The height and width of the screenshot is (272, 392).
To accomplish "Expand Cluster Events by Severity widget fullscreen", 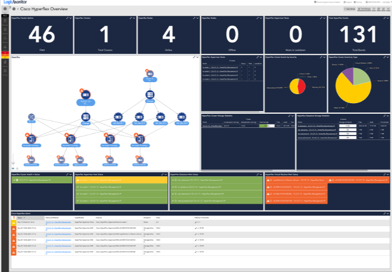I will [321, 57].
